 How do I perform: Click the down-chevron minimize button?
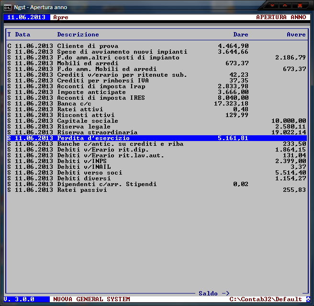[272, 5]
